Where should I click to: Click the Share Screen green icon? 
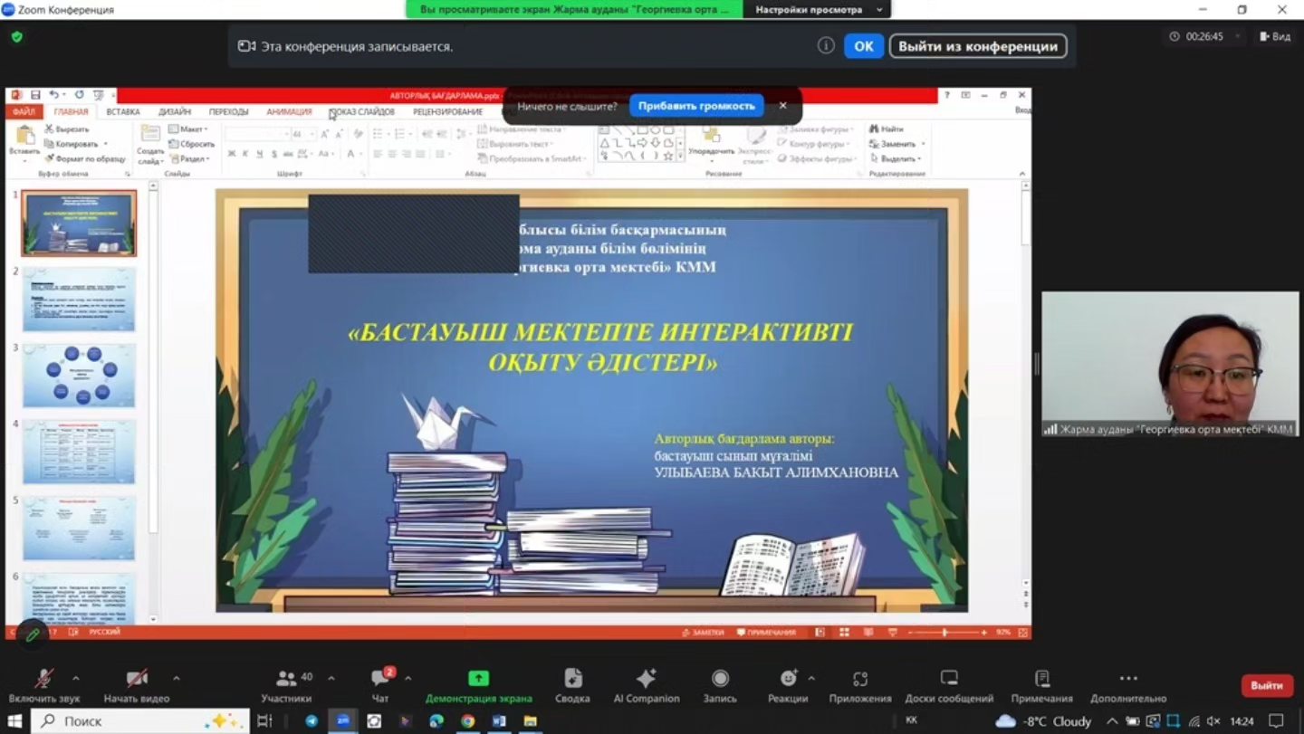pos(478,679)
